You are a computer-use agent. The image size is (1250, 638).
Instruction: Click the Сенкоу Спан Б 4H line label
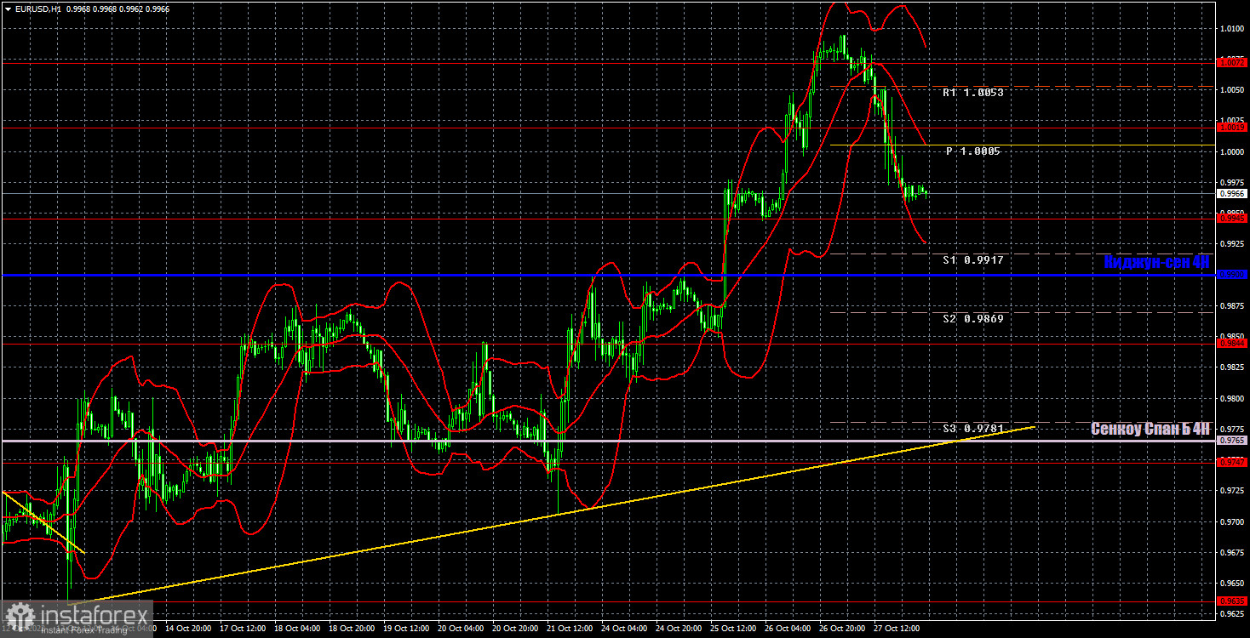(x=1150, y=429)
